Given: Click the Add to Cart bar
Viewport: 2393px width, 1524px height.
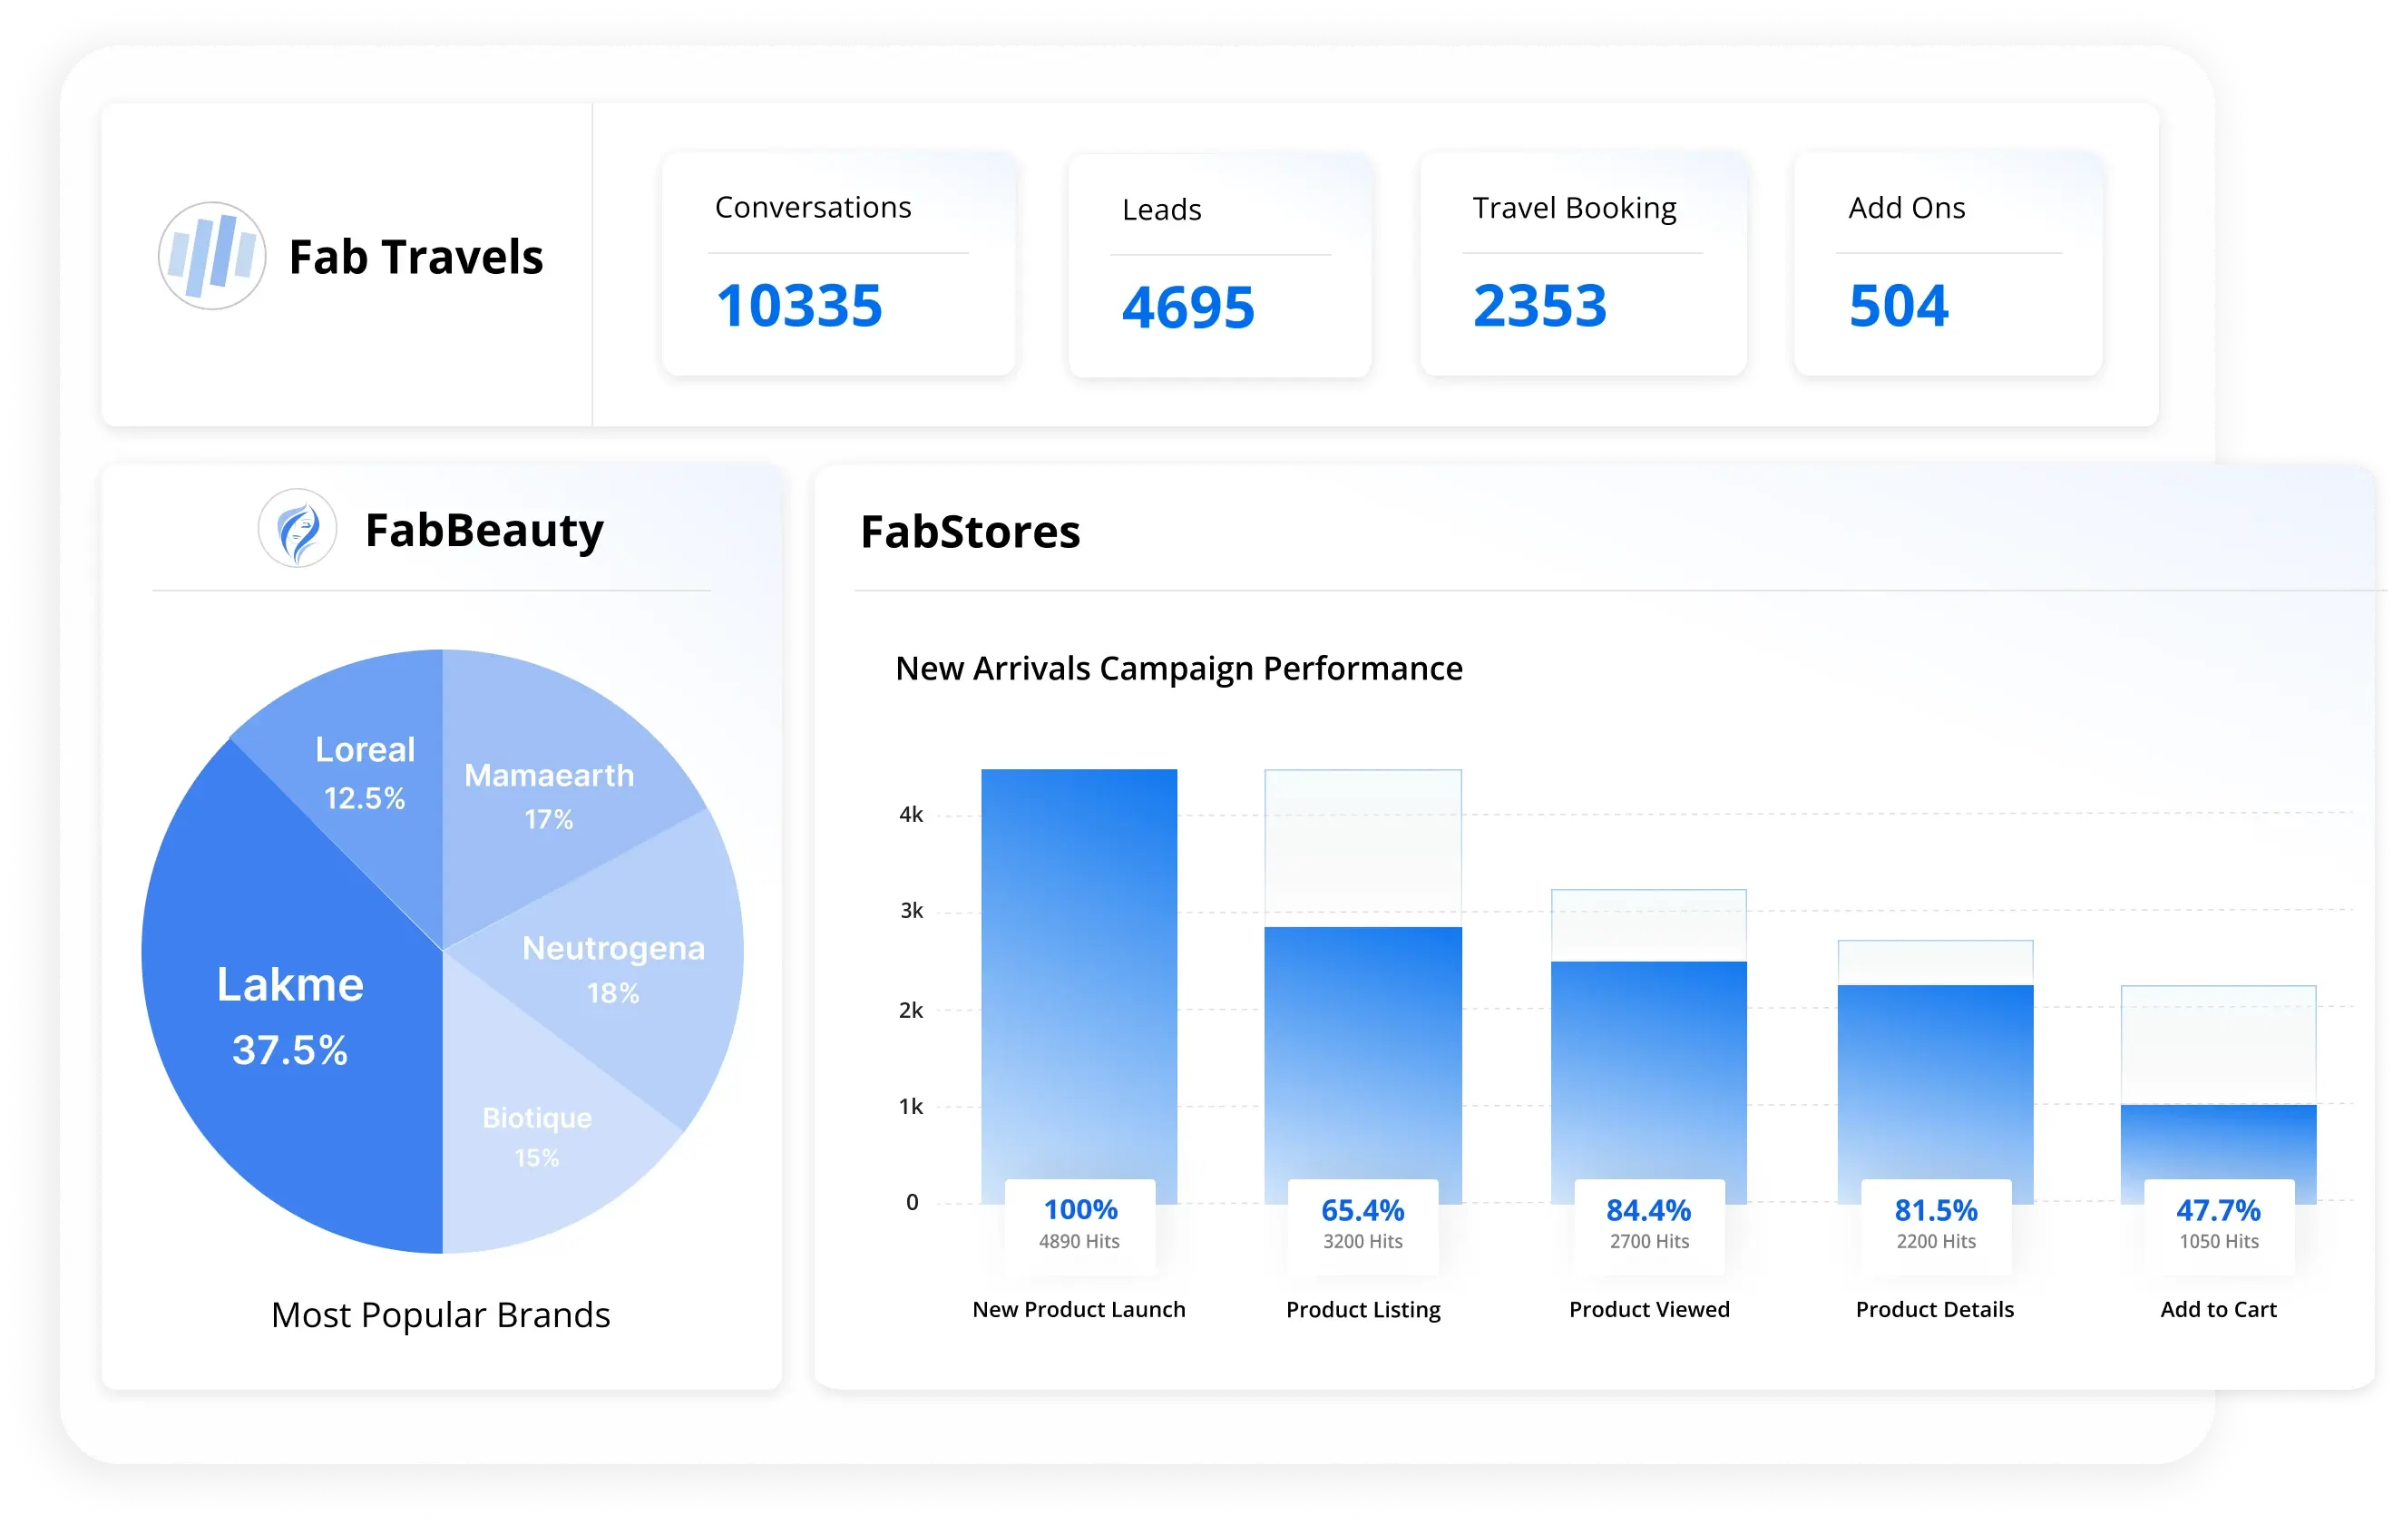Looking at the screenshot, I should [x=2218, y=1140].
